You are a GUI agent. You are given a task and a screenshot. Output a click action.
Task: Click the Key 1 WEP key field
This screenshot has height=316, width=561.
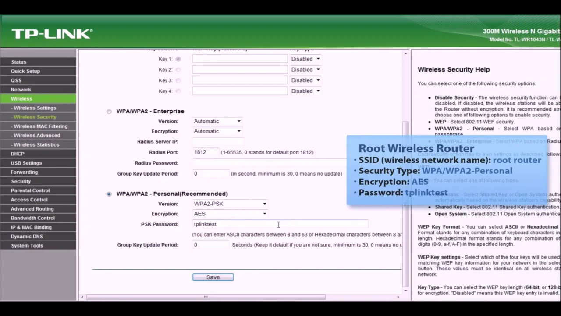tap(240, 59)
